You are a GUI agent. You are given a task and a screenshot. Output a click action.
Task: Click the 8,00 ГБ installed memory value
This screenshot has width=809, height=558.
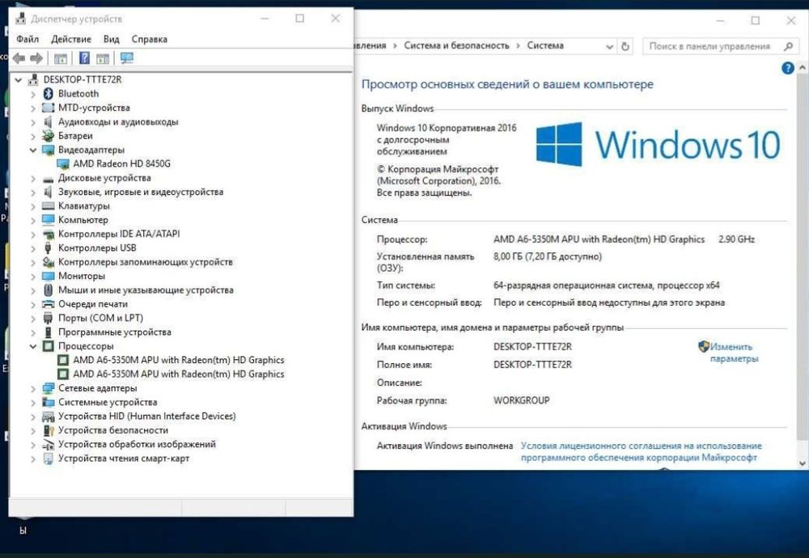548,256
